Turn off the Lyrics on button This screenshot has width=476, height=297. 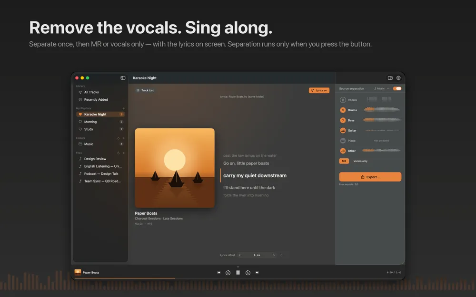click(319, 90)
